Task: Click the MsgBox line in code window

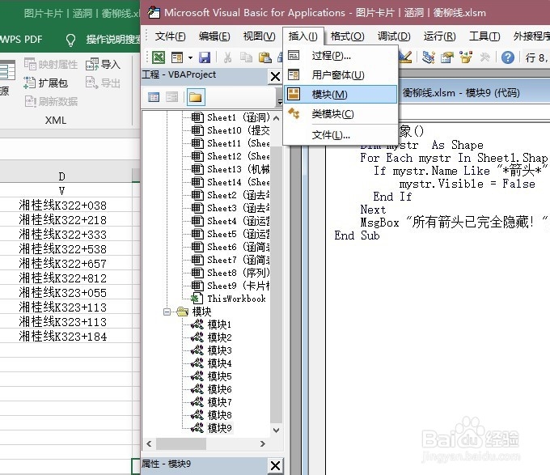Action: coord(453,223)
